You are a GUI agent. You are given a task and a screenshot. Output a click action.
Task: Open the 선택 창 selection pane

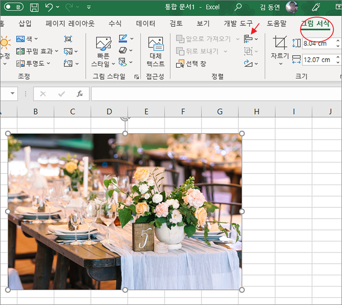(x=191, y=64)
